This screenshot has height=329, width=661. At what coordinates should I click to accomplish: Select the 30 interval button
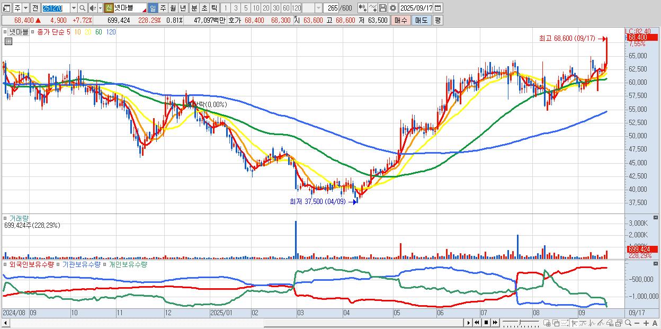pyautogui.click(x=276, y=8)
